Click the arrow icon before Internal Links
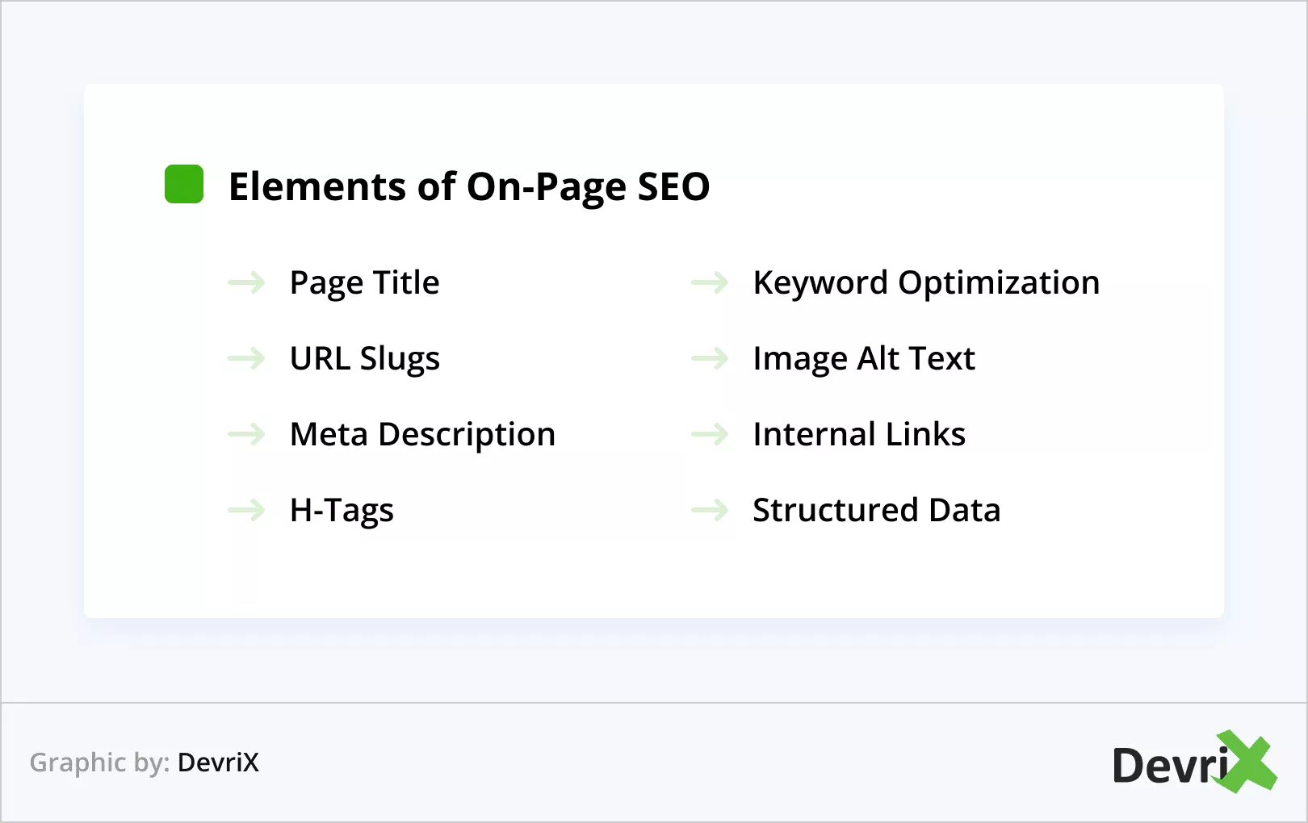The height and width of the screenshot is (823, 1308). click(710, 434)
